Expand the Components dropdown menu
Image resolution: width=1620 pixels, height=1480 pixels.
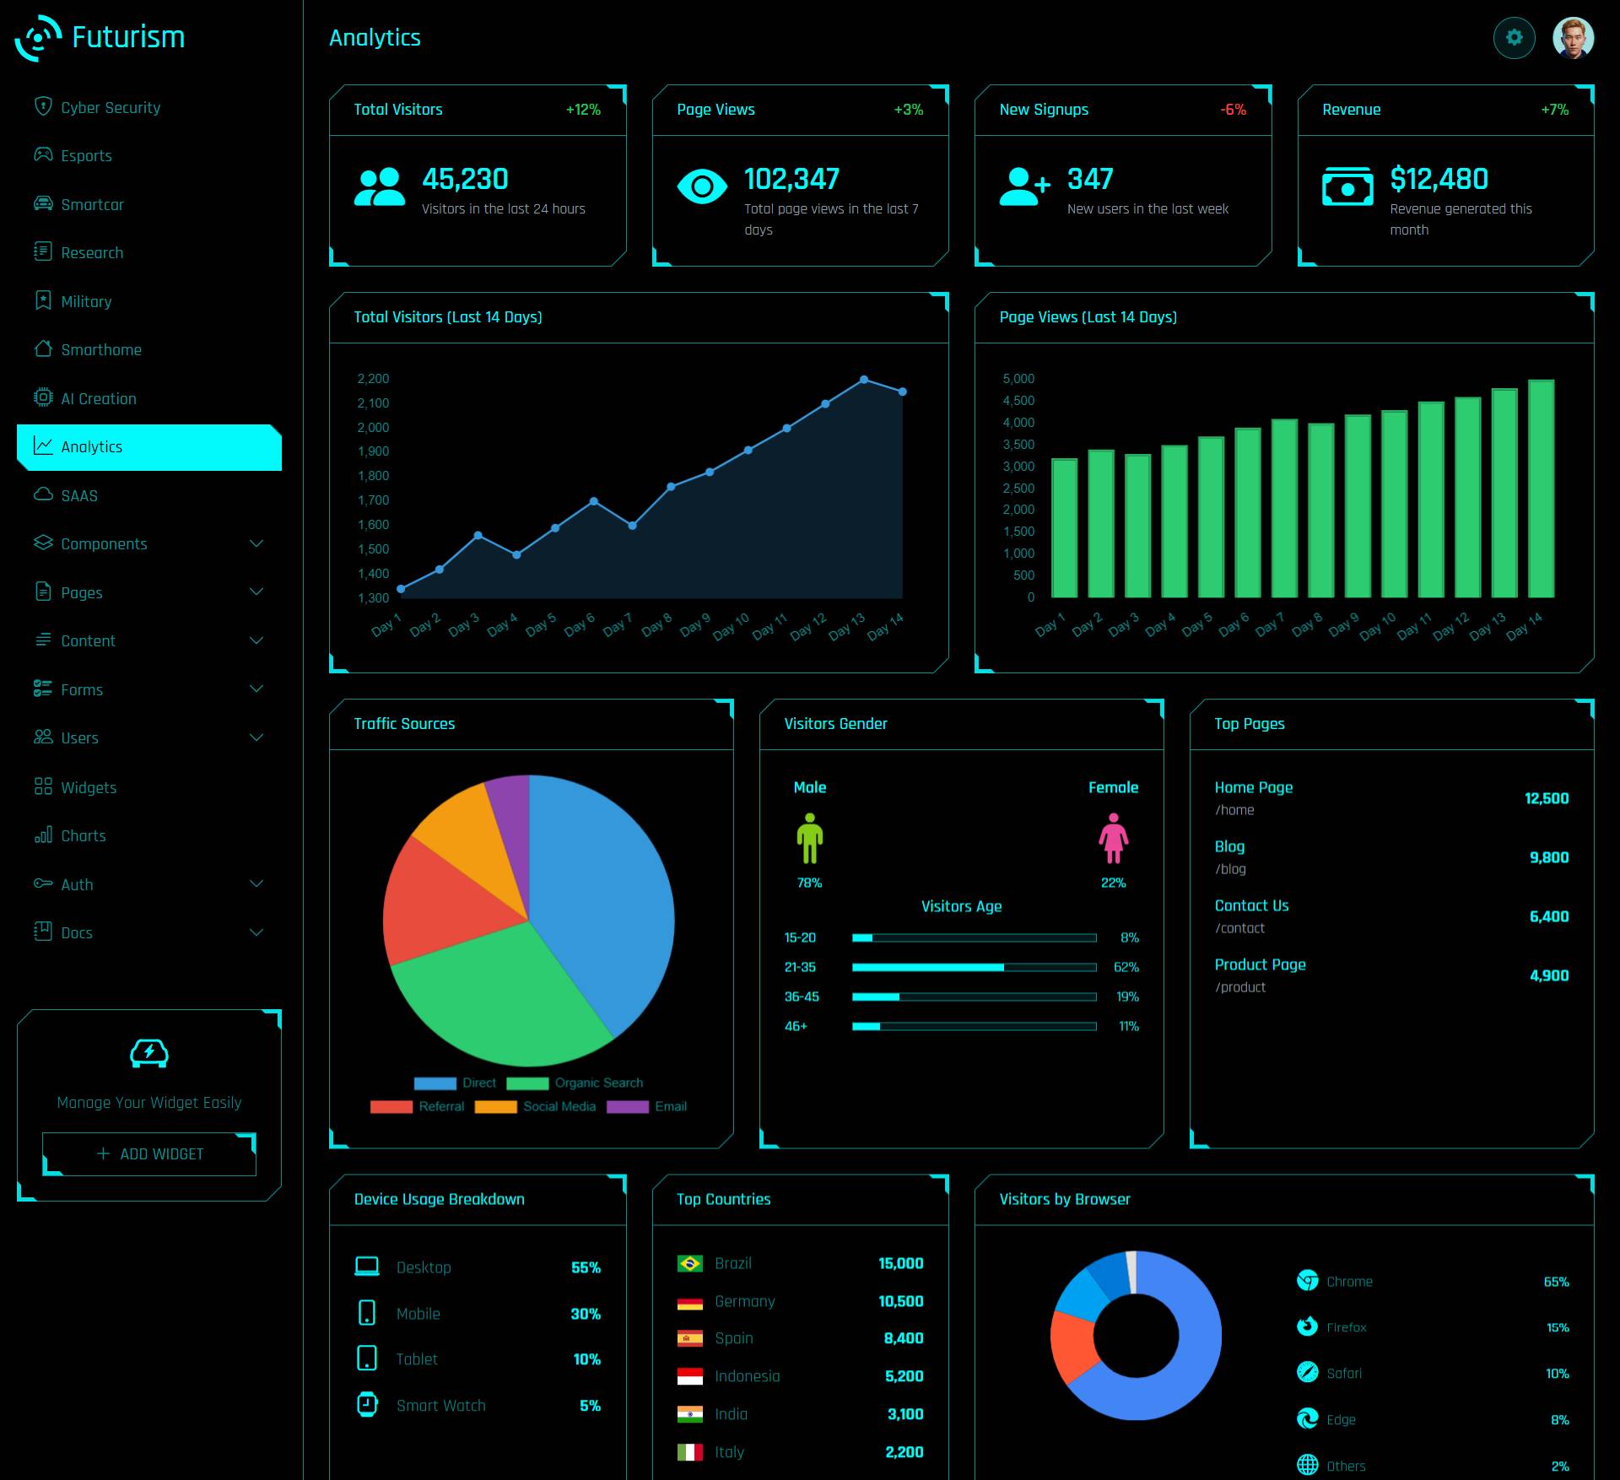pyautogui.click(x=147, y=543)
